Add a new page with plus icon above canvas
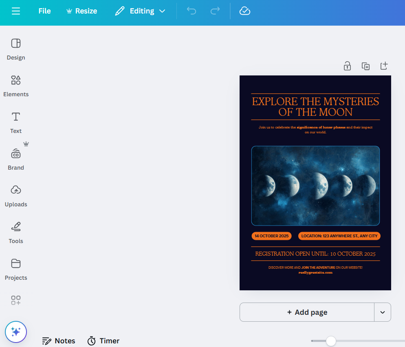Viewport: 405px width, 347px height. tap(384, 66)
